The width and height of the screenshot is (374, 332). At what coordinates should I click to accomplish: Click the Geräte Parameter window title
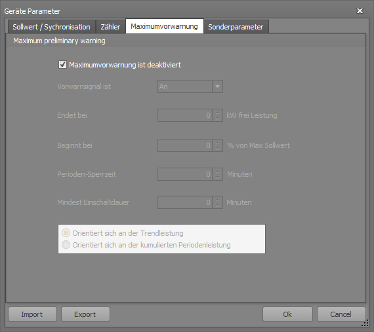point(32,11)
